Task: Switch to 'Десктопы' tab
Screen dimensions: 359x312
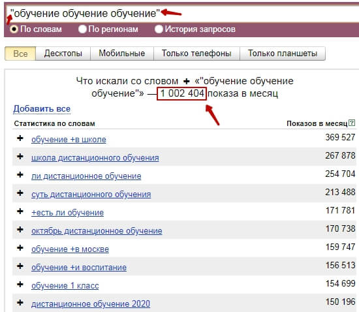Action: click(63, 54)
